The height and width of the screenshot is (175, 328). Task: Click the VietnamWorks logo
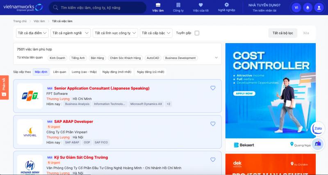point(23,7)
